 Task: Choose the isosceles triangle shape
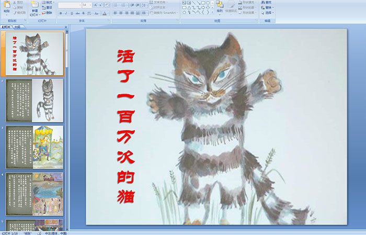[189, 8]
